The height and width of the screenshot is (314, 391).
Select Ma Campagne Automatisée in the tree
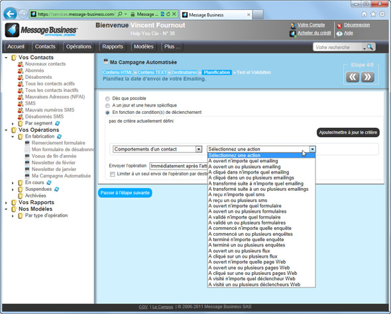(61, 176)
